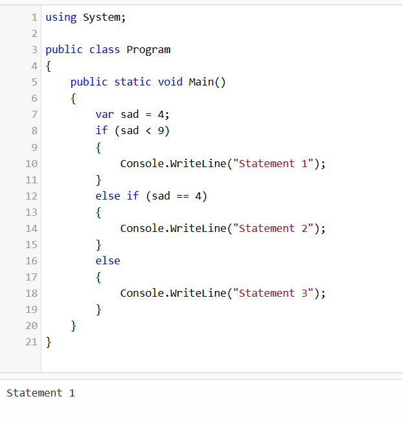
Task: Click the "Statement 1" text in output panel
Action: pyautogui.click(x=41, y=393)
